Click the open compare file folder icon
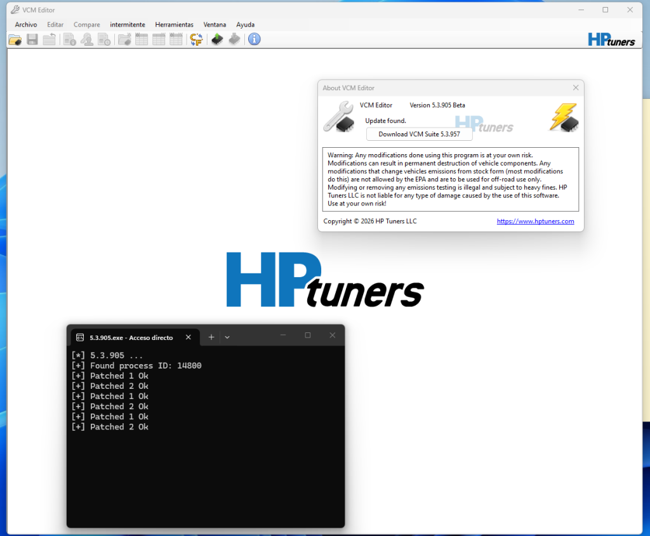 pos(124,39)
